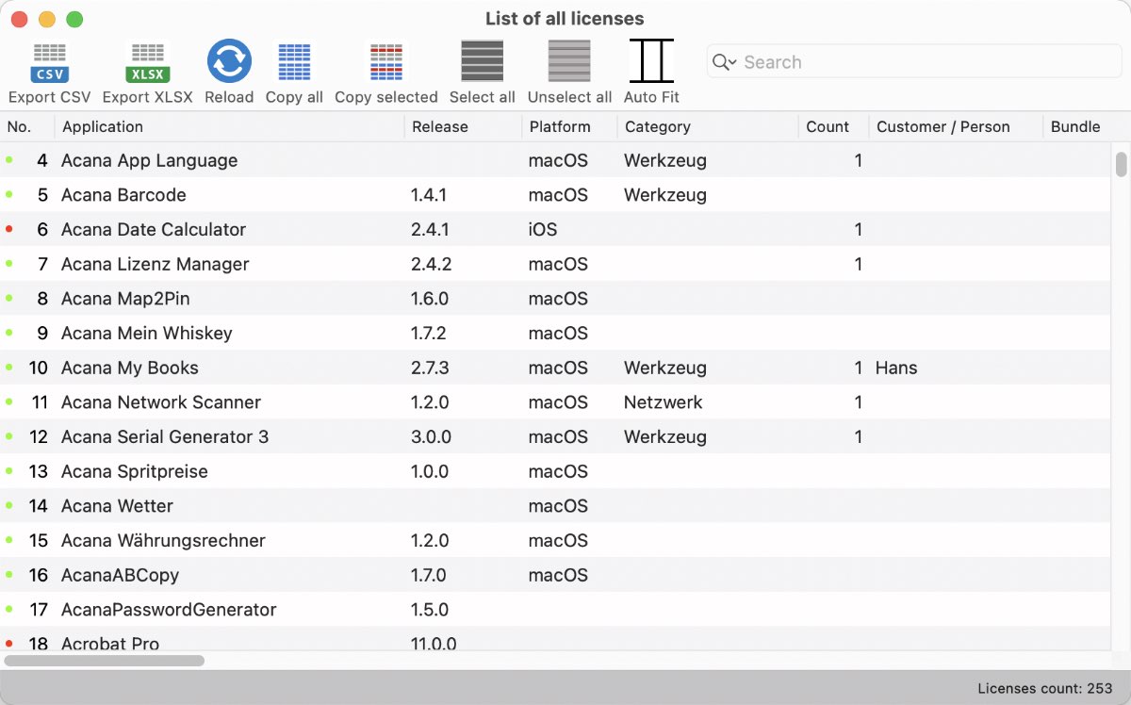Select the Acana Währungsrechner row
The image size is (1131, 705).
[556, 541]
